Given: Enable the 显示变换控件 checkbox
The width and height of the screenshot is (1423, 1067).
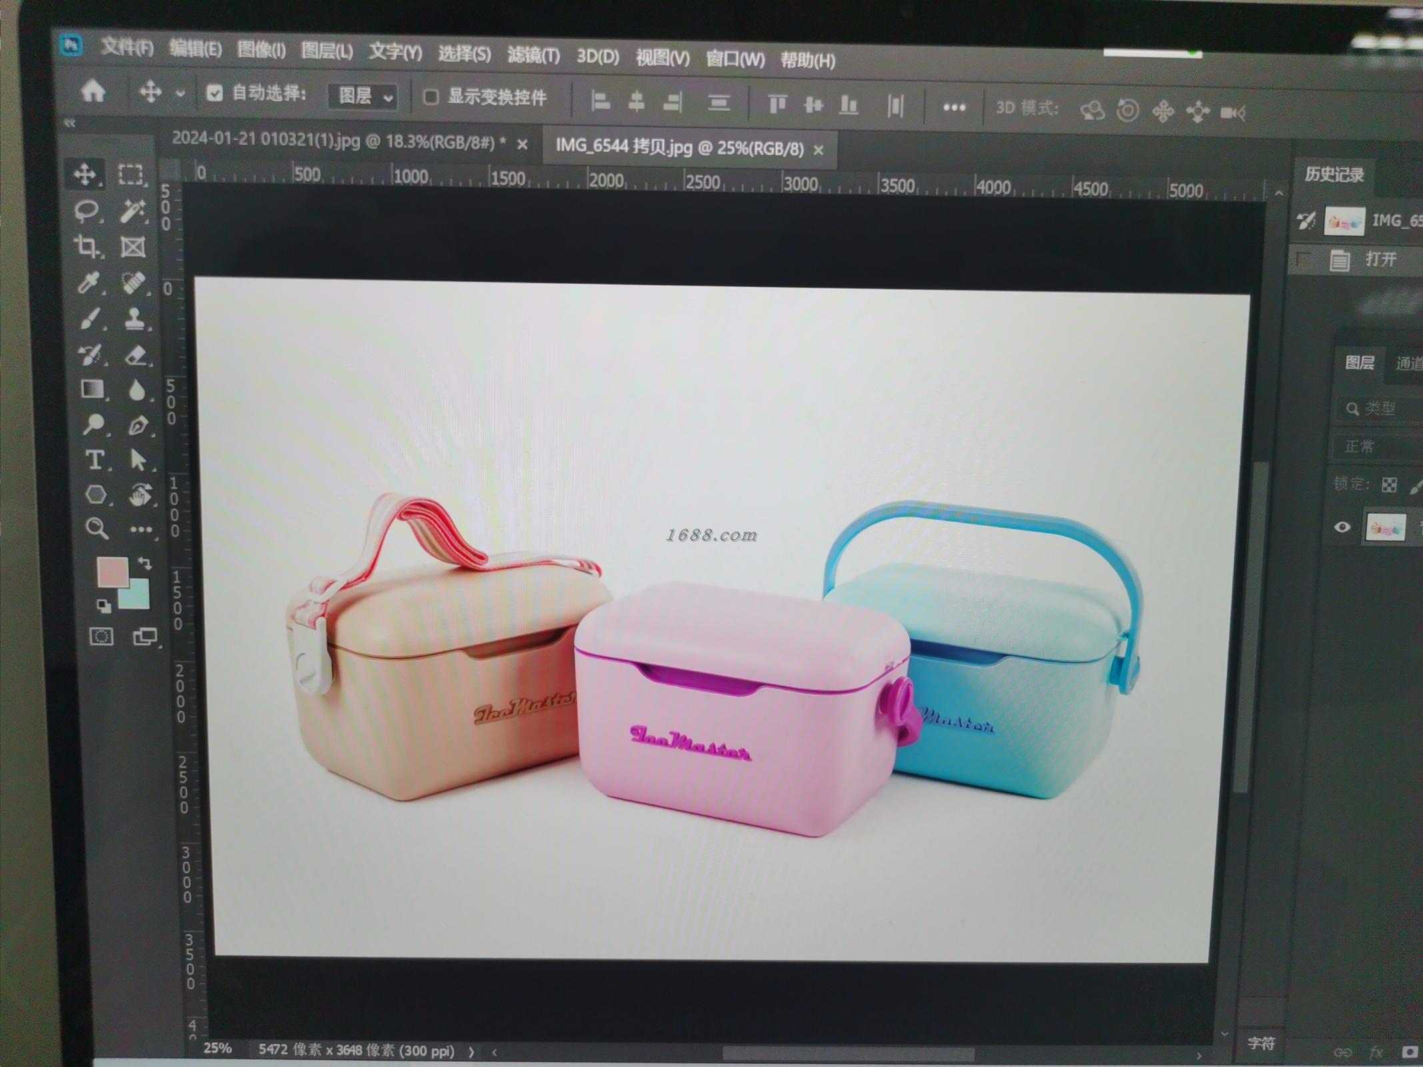Looking at the screenshot, I should (431, 97).
